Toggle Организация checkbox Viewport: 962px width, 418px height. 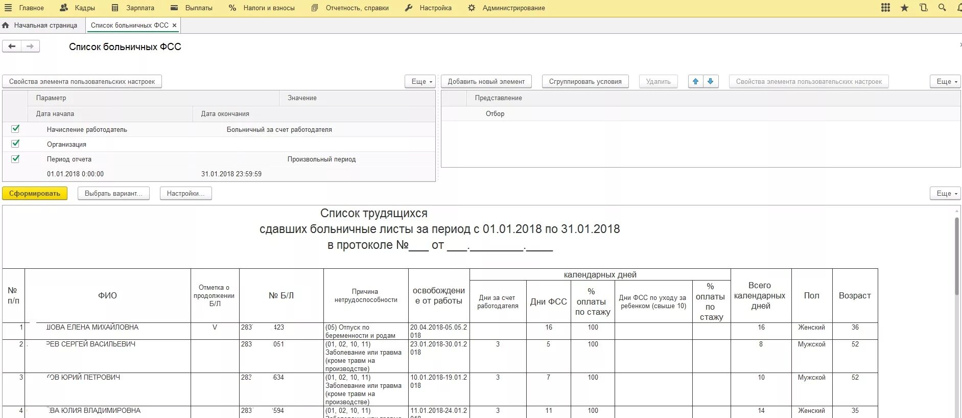coord(15,144)
